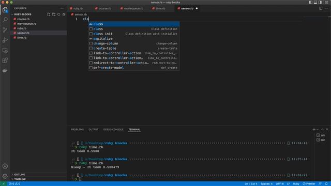
Task: Open remote window indicator in status bar
Action: (4, 184)
